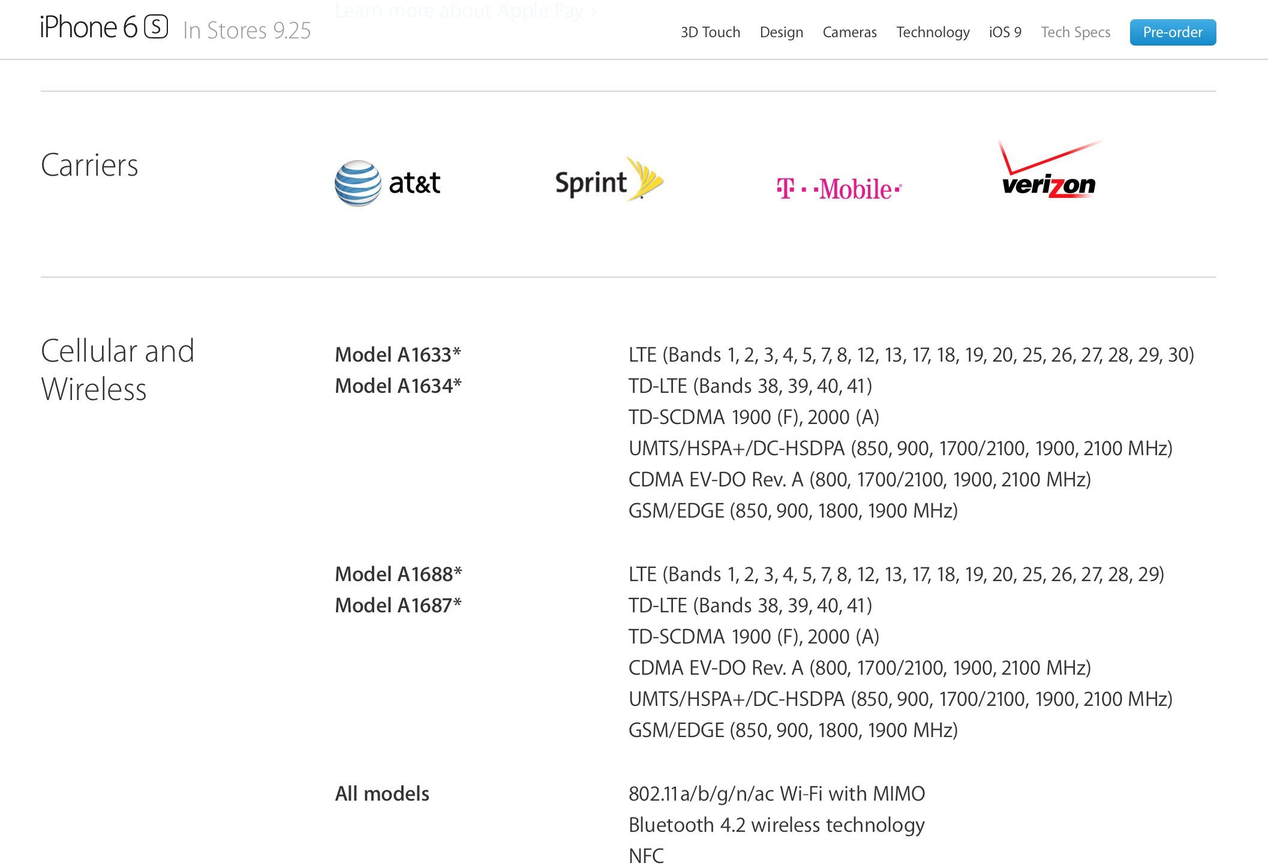The image size is (1268, 866).
Task: Click UMTS/HSPA+ line under Model A1633 group
Action: 900,449
